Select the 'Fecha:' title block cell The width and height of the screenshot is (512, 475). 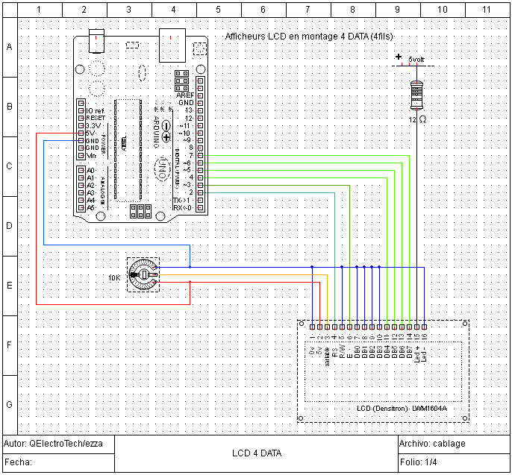58,462
